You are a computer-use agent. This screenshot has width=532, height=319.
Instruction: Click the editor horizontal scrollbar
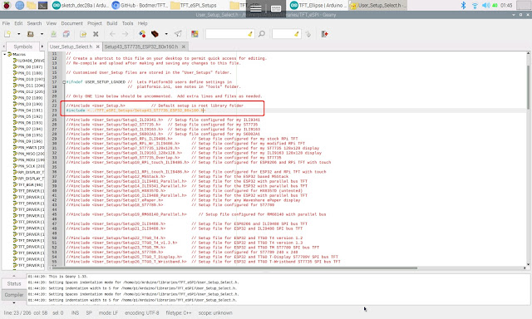pyautogui.click(x=234, y=267)
